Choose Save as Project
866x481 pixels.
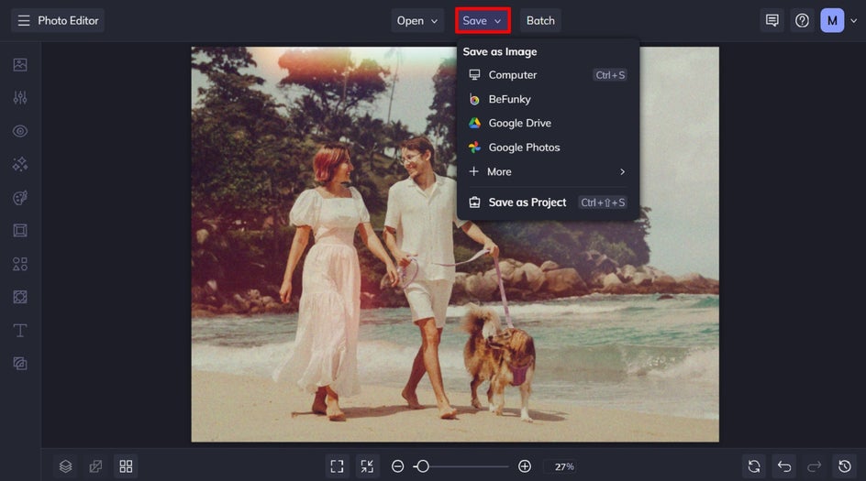coord(548,202)
